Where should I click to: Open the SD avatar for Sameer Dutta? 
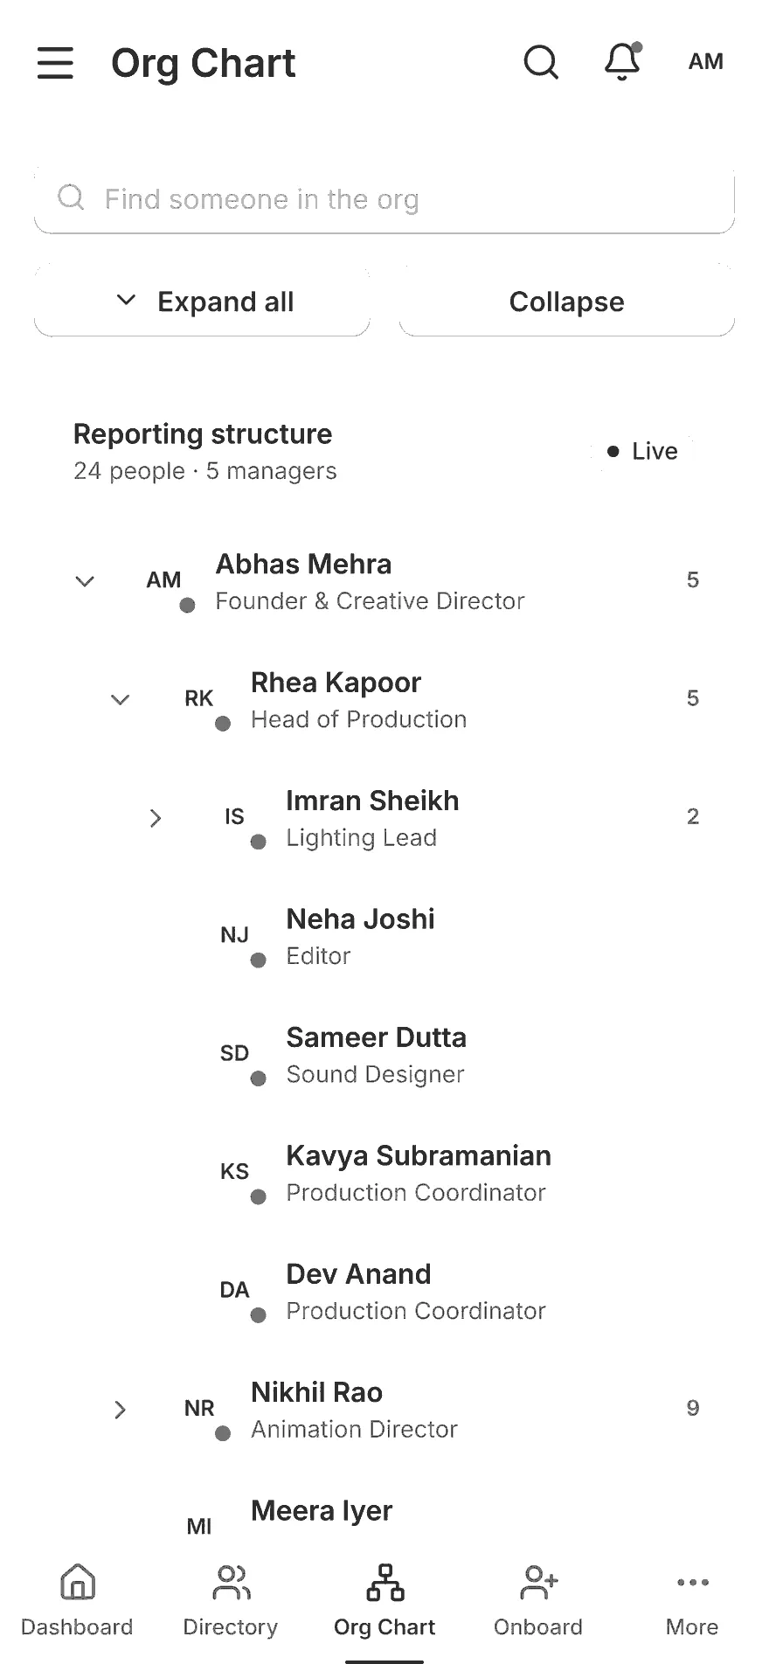[x=234, y=1053]
